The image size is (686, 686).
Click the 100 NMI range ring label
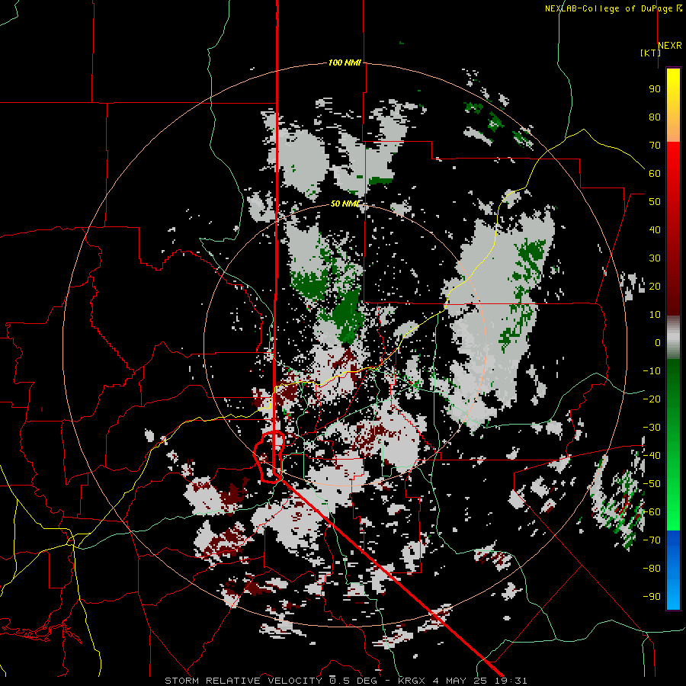coord(345,63)
